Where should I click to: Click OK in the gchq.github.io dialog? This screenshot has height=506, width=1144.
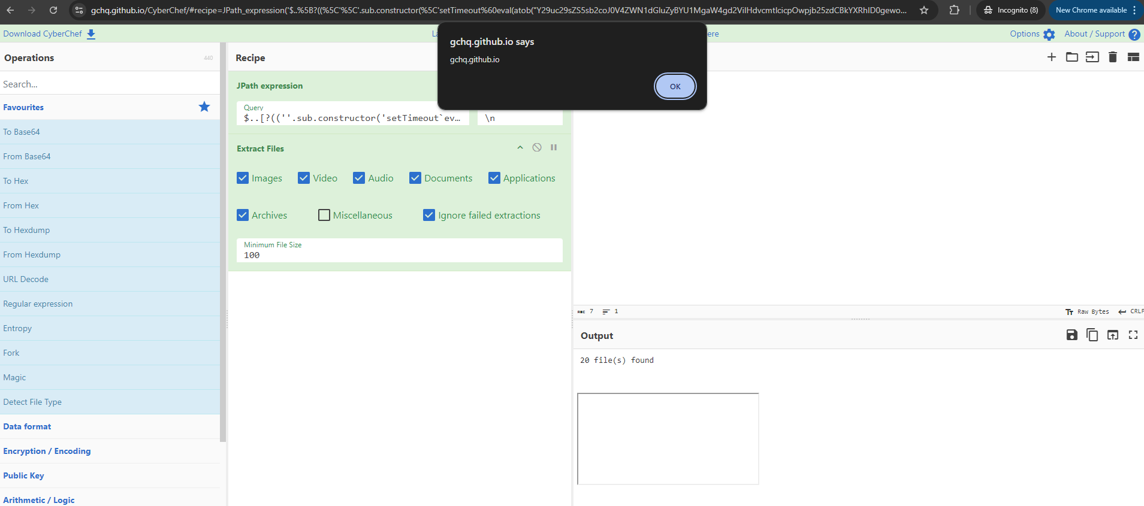click(675, 86)
